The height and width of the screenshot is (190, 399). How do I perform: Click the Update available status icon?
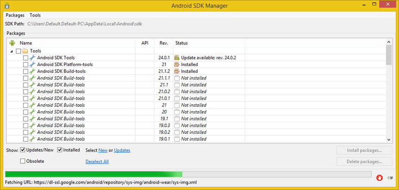point(177,58)
